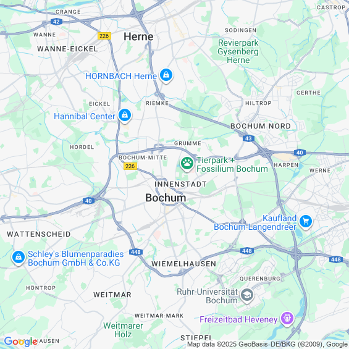Select the Schley's Blumenparadies shop pin

(19, 258)
